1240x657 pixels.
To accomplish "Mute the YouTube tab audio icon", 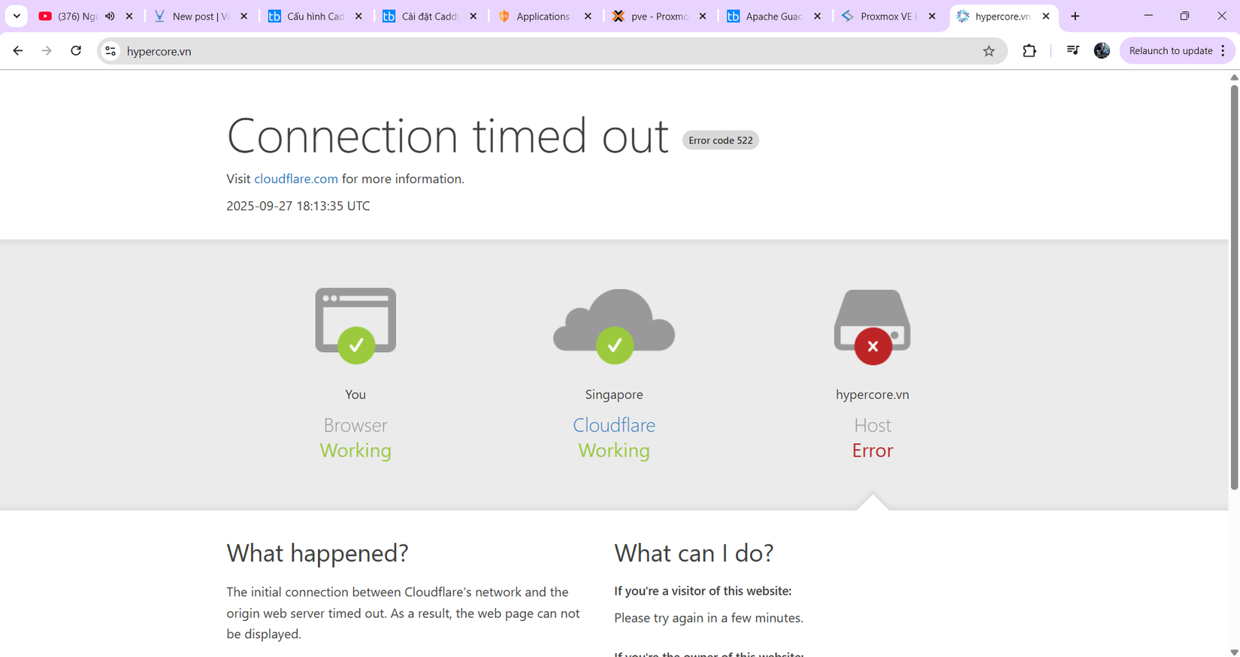I will [x=110, y=17].
